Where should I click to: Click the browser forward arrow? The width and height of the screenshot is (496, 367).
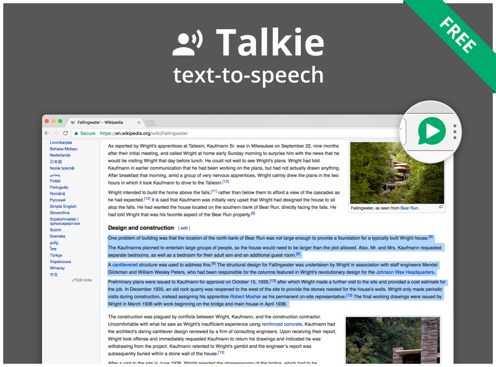[x=56, y=133]
